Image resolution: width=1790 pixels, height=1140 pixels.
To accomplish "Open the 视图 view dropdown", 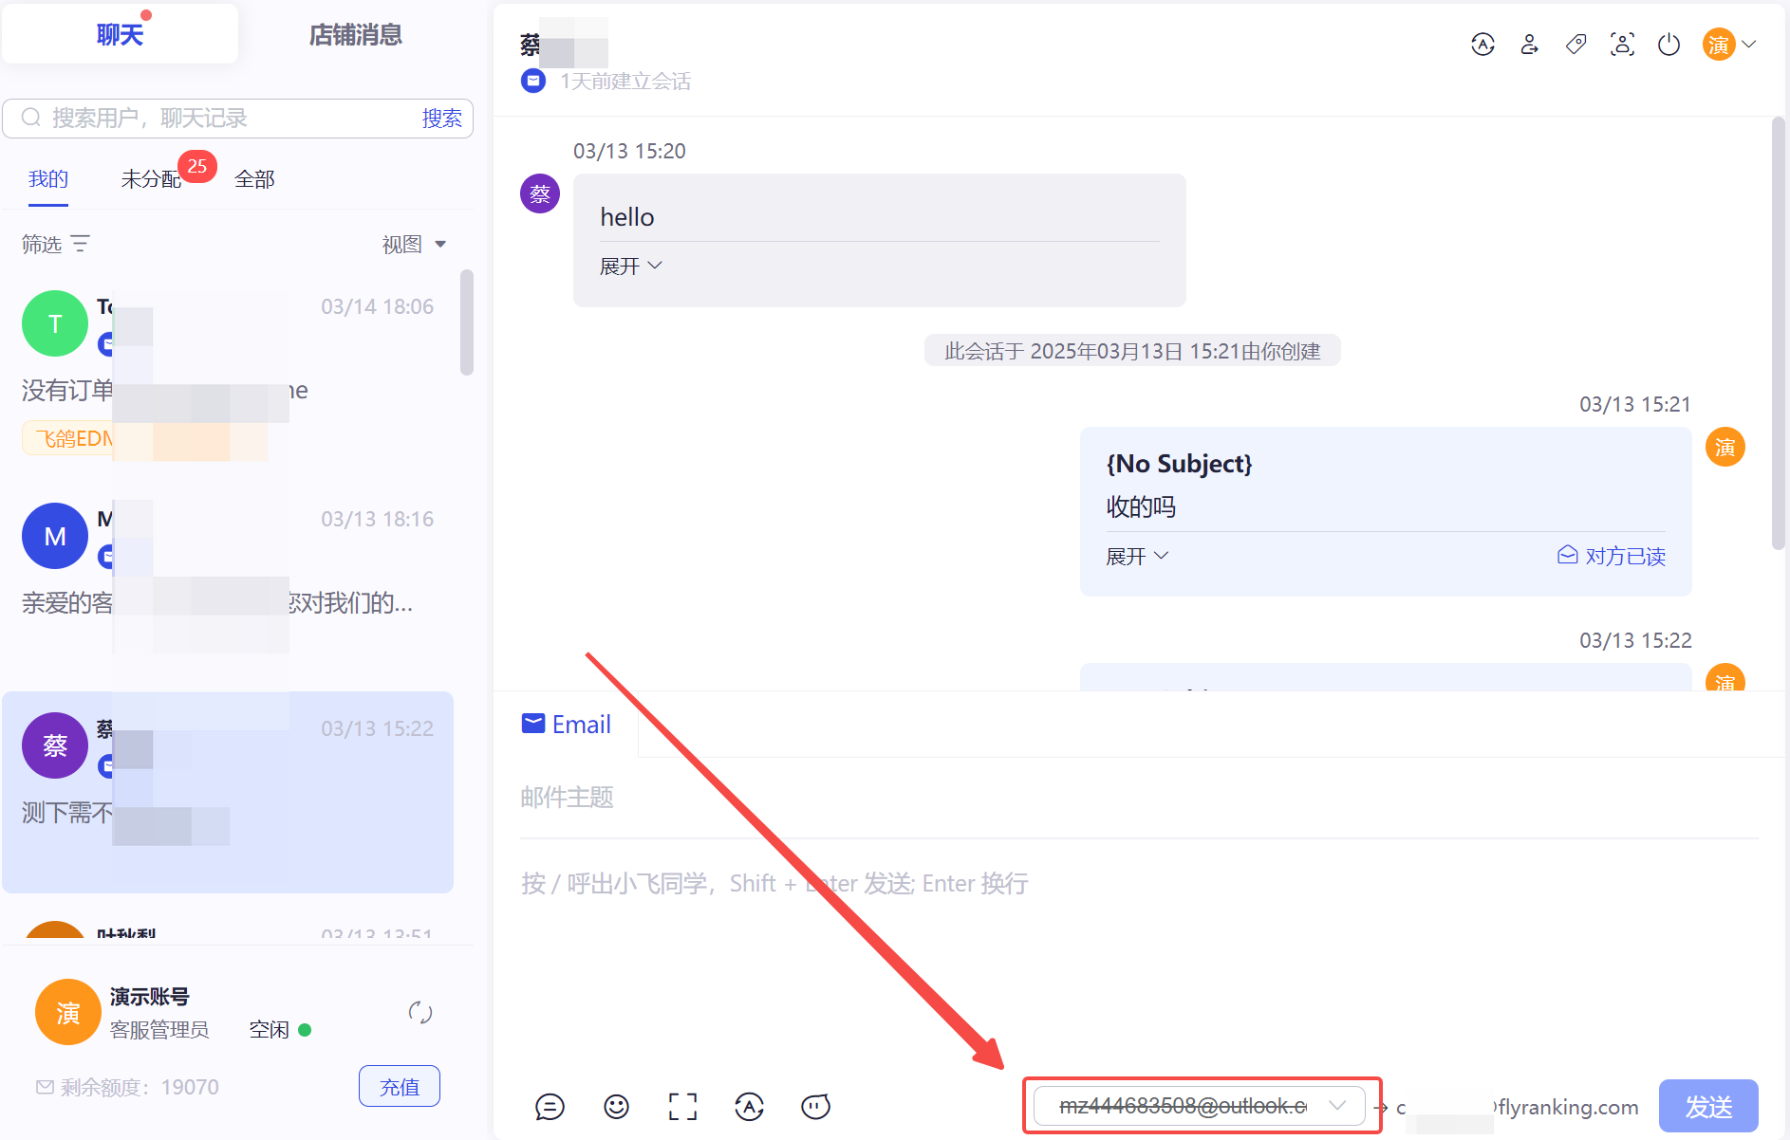I will 414,244.
